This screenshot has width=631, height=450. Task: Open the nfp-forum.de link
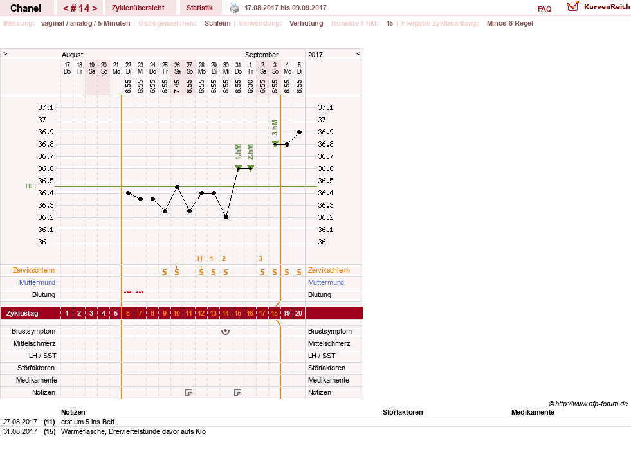(x=588, y=404)
